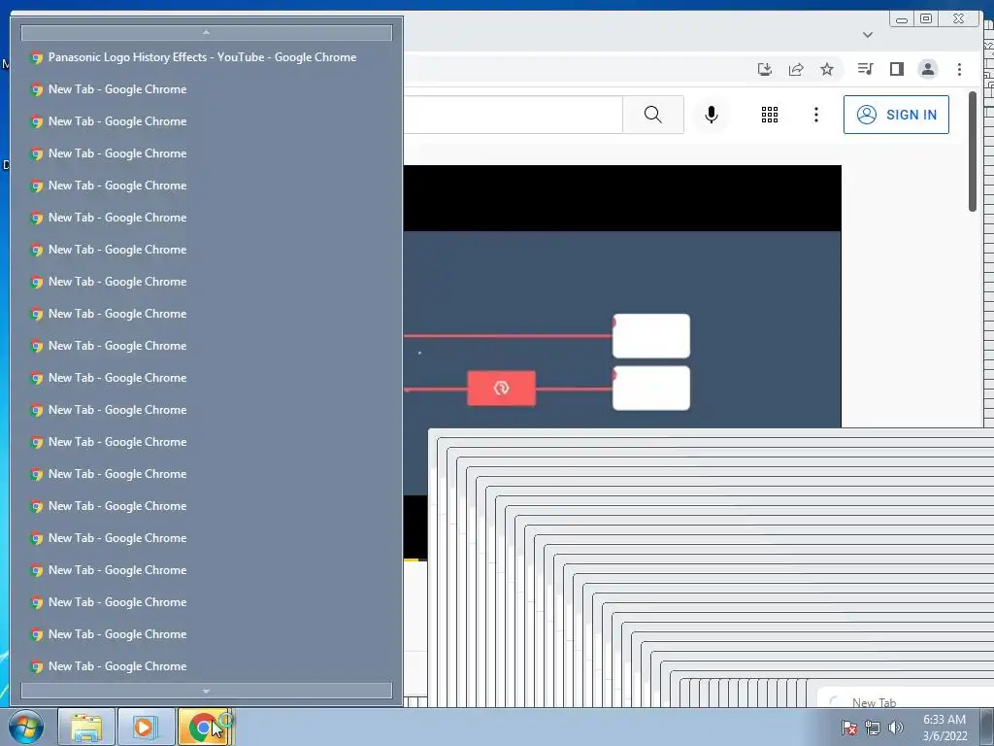Open the Chrome three-dot menu
This screenshot has height=746, width=994.
click(x=959, y=69)
